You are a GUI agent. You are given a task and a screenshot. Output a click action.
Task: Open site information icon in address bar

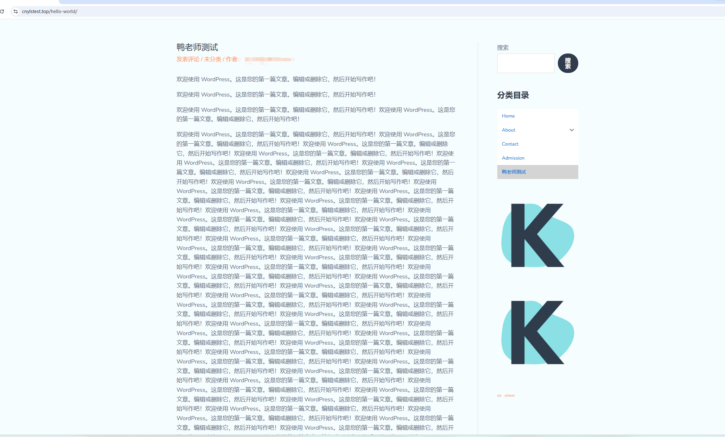pos(15,11)
